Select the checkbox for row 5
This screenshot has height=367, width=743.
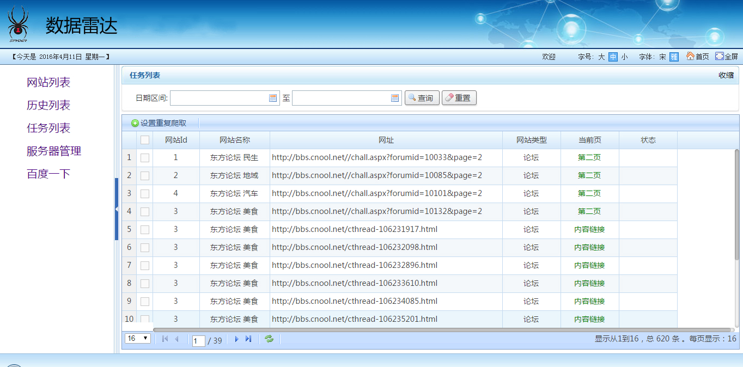[x=145, y=230]
